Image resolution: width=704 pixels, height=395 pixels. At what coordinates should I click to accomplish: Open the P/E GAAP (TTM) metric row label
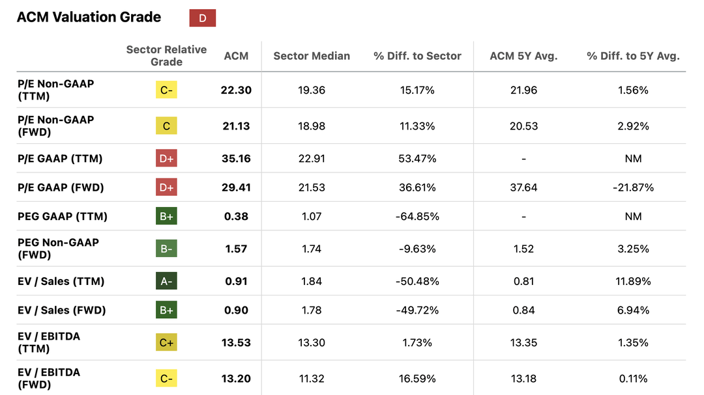tap(60, 159)
